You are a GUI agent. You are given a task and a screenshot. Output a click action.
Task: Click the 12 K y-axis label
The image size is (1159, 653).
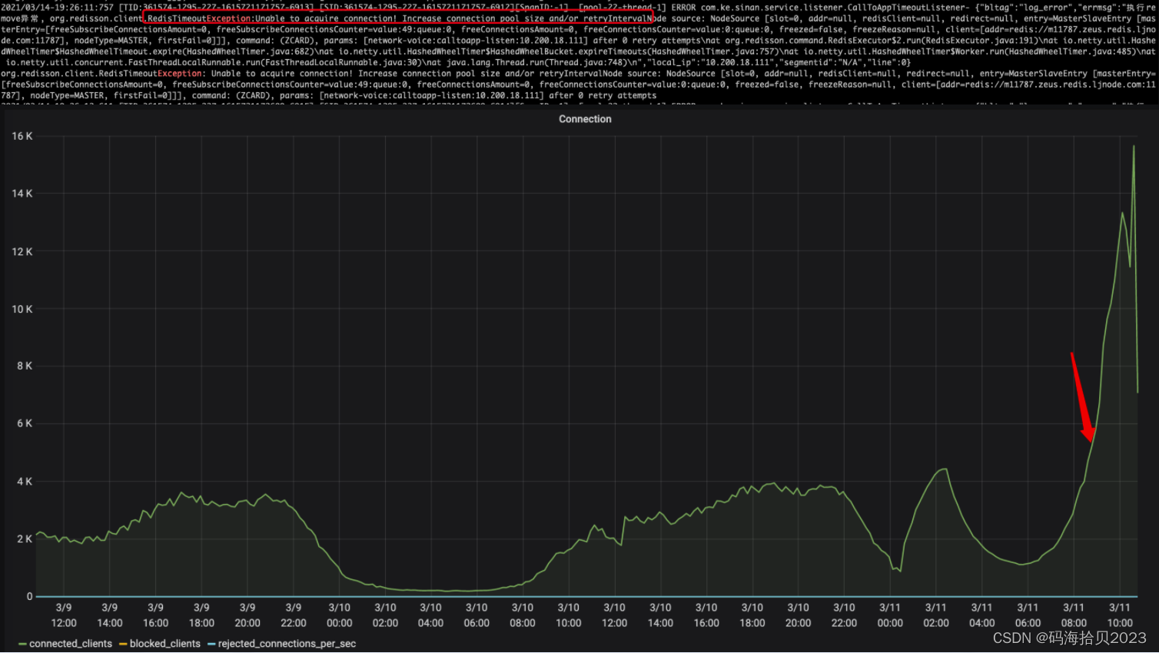(x=22, y=251)
